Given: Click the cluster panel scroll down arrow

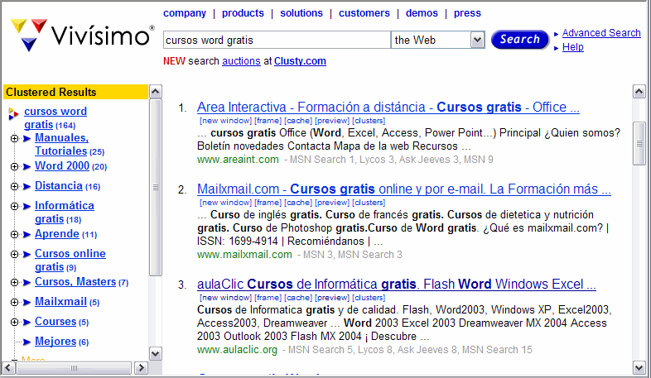Looking at the screenshot, I should point(155,354).
